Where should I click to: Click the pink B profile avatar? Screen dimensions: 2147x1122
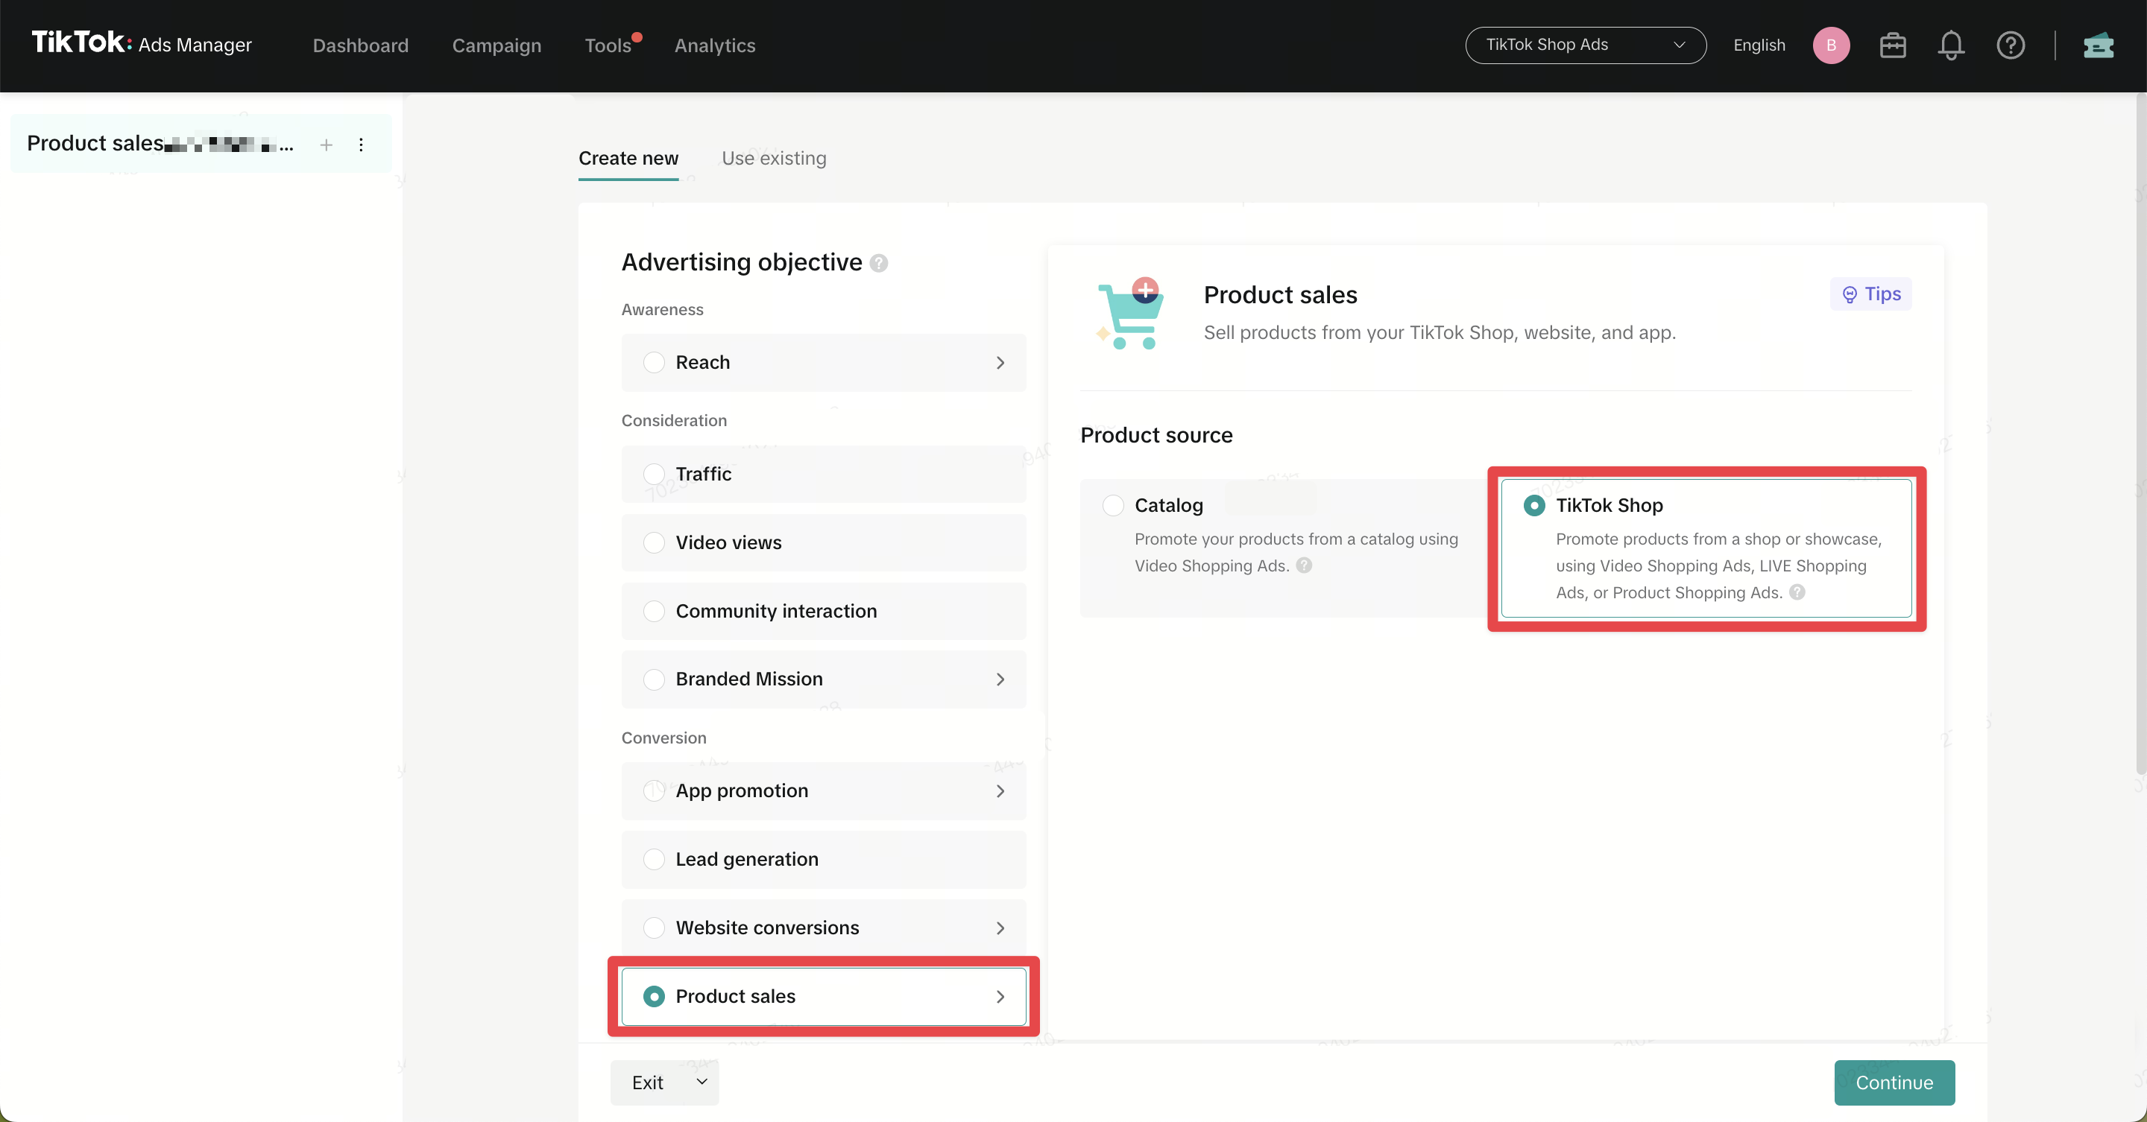pos(1831,45)
